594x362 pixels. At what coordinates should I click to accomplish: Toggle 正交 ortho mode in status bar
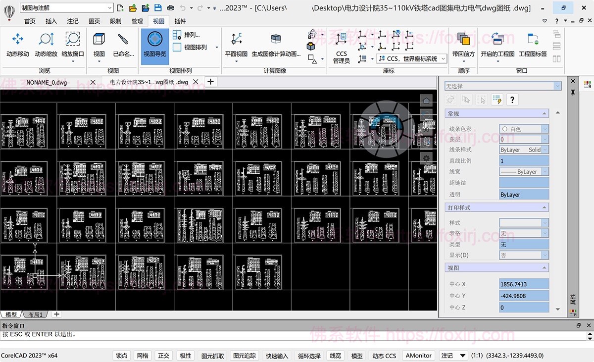[163, 356]
